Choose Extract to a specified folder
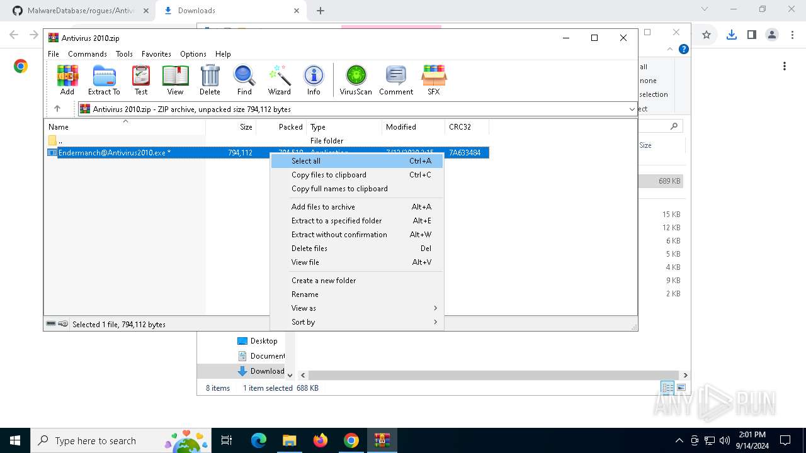806x453 pixels. (357, 221)
